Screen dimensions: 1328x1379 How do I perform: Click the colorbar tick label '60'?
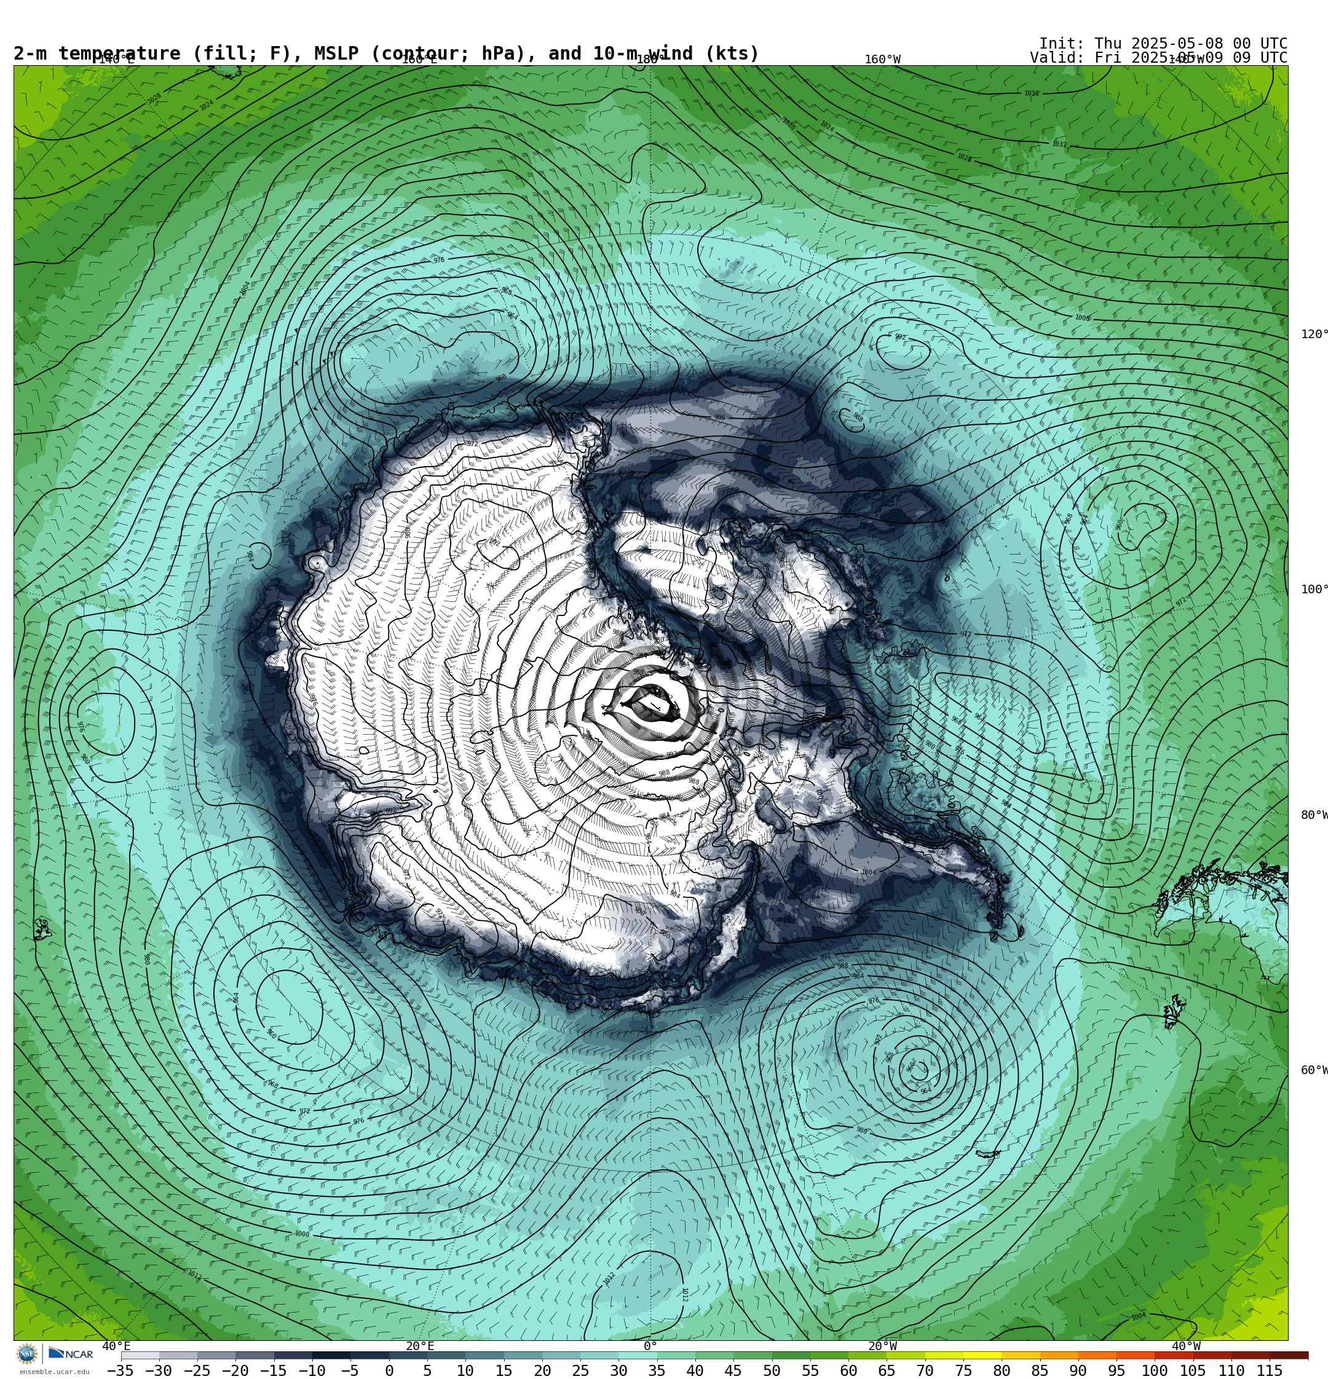pos(848,1370)
